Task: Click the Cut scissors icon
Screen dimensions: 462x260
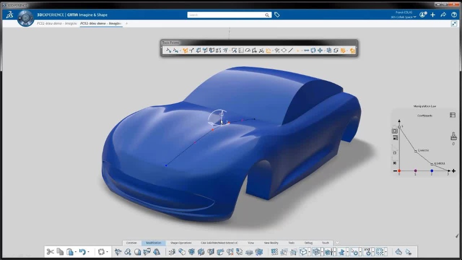Action: 50,252
